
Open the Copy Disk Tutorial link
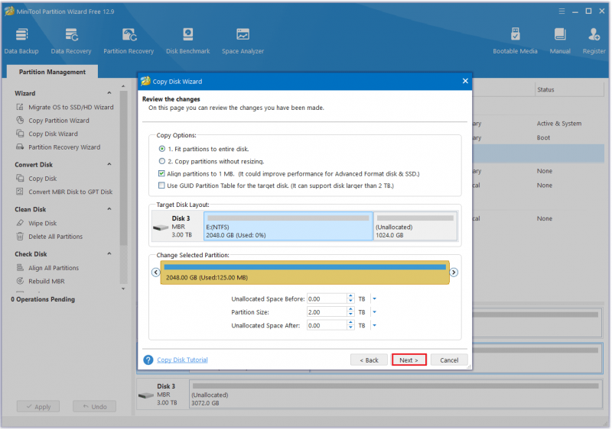(182, 360)
